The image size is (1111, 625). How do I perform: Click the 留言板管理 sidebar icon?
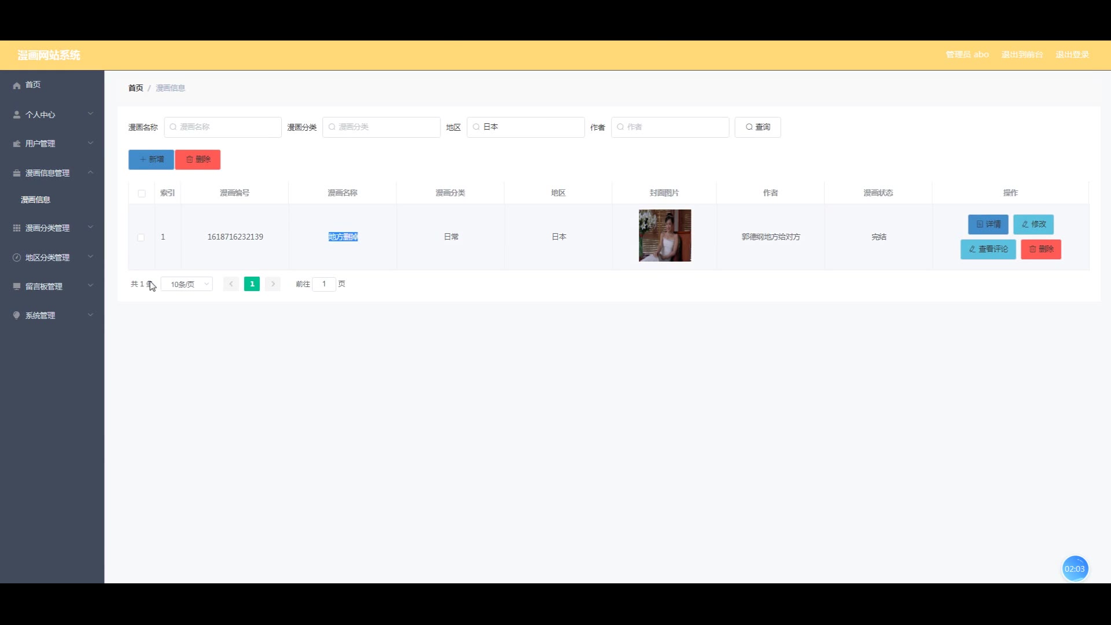click(17, 286)
